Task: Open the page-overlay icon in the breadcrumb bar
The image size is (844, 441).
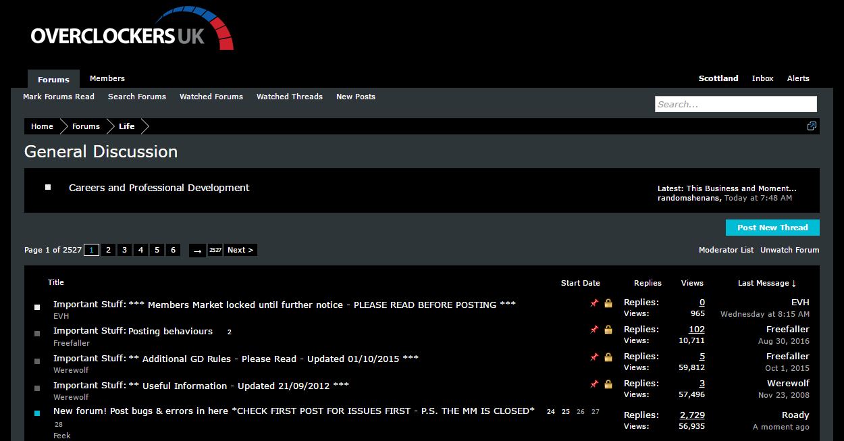Action: (812, 126)
